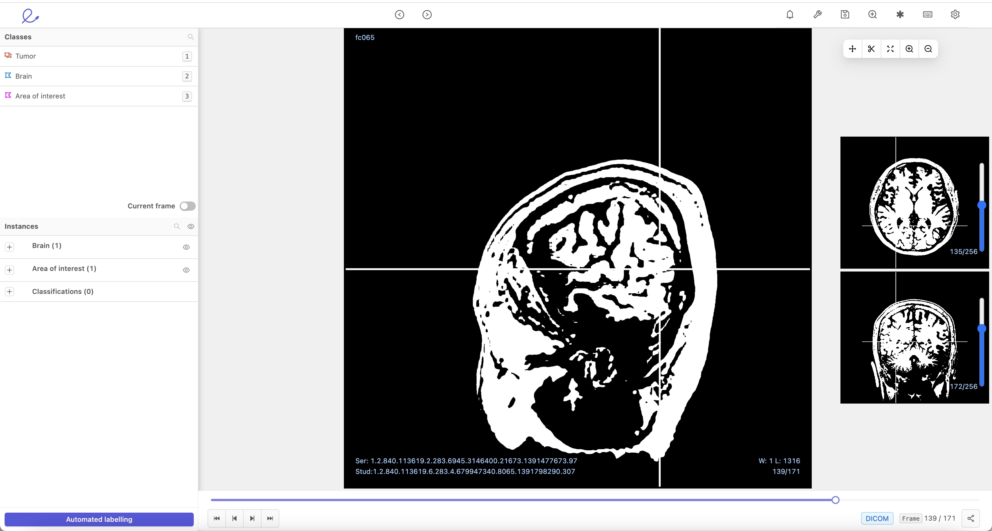Click the frame timeline slider handle
This screenshot has height=531, width=992.
835,500
